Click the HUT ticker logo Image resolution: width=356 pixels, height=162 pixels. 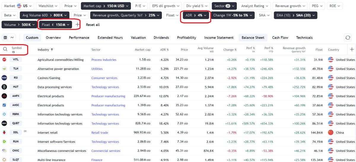(x=4, y=87)
